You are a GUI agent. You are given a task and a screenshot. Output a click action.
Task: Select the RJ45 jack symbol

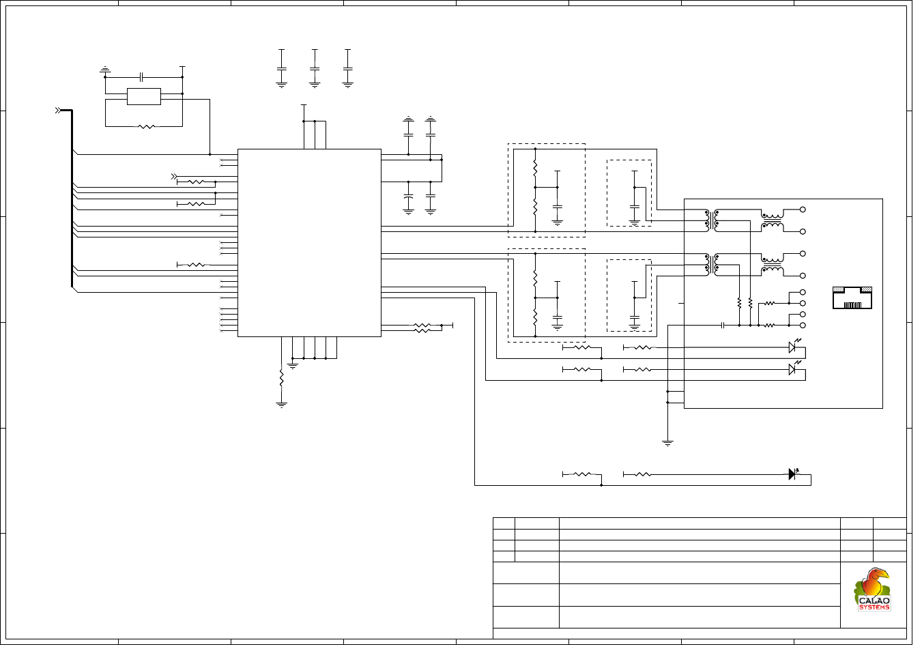(x=852, y=298)
